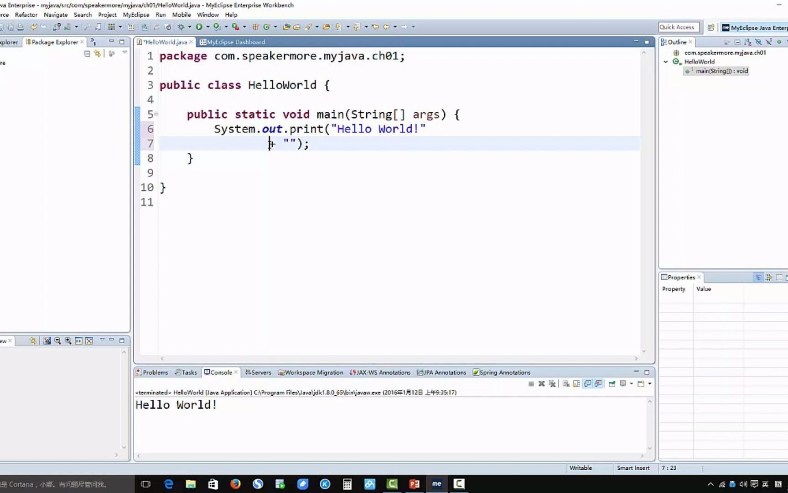Open Microsoft Edge from the taskbar

point(168,484)
